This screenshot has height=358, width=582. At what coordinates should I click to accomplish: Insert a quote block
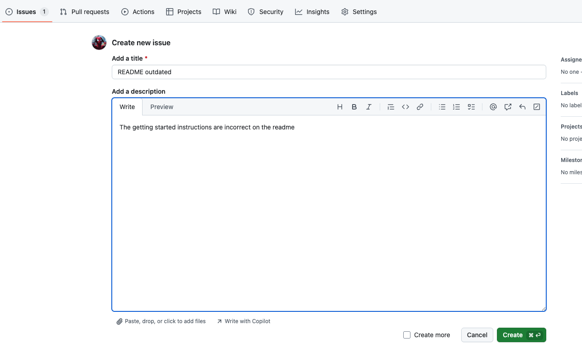pos(391,107)
